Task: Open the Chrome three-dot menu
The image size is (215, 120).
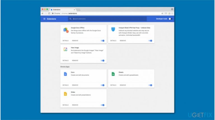Action: tap(172, 13)
